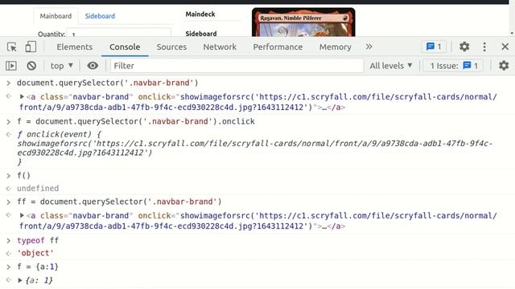Open the top JavaScript context dropdown
The image size is (515, 289).
tap(61, 66)
